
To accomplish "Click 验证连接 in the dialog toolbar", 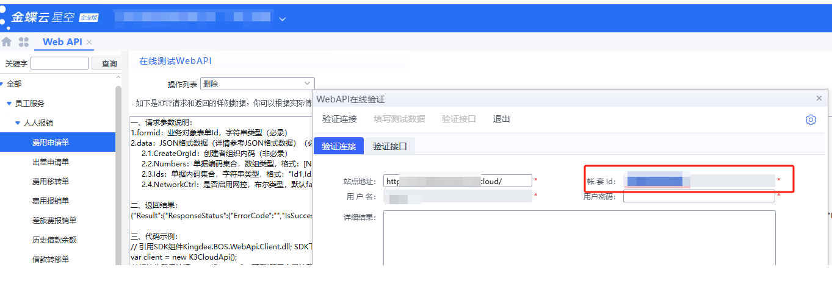I will pyautogui.click(x=339, y=119).
